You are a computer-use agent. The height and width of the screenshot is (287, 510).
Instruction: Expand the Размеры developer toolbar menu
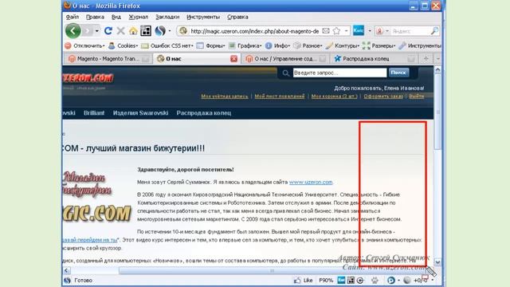pyautogui.click(x=379, y=46)
